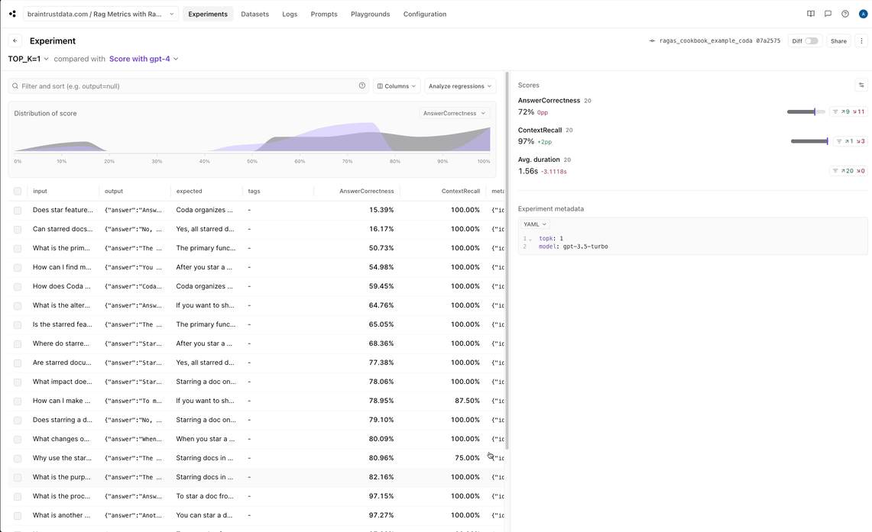Open the user avatar menu

(x=861, y=14)
